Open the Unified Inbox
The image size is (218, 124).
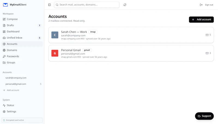22,38
